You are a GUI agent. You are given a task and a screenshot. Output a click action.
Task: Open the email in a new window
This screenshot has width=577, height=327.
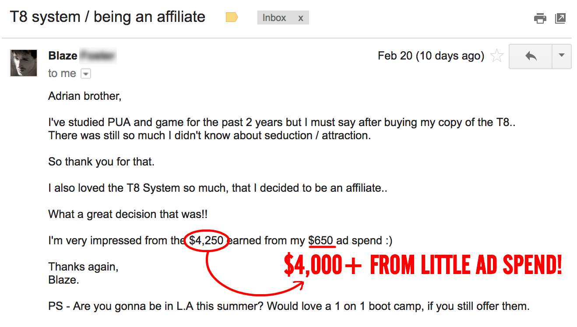560,18
